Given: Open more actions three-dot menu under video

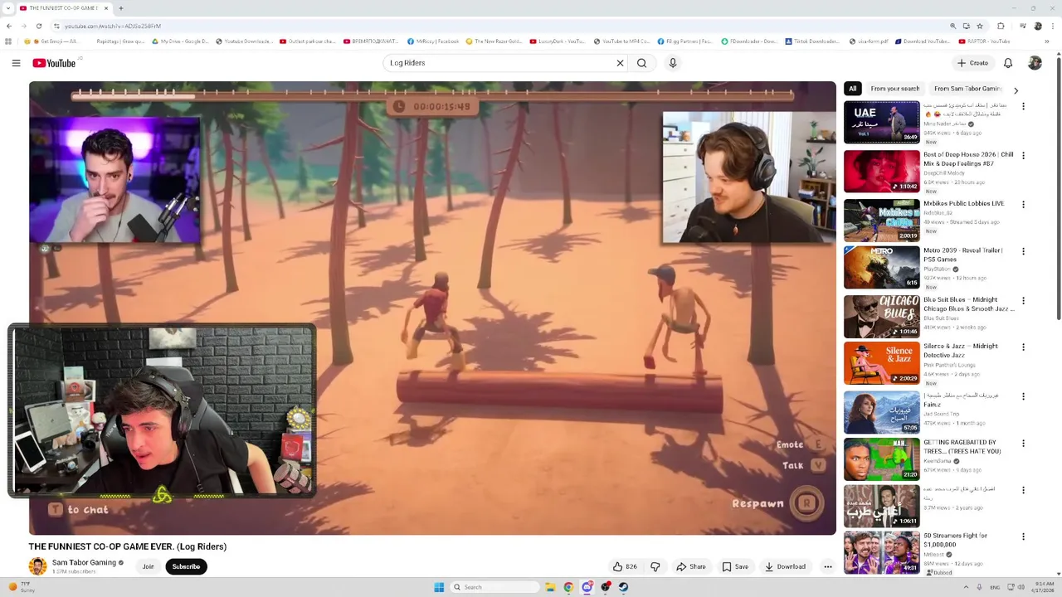Looking at the screenshot, I should (x=827, y=567).
